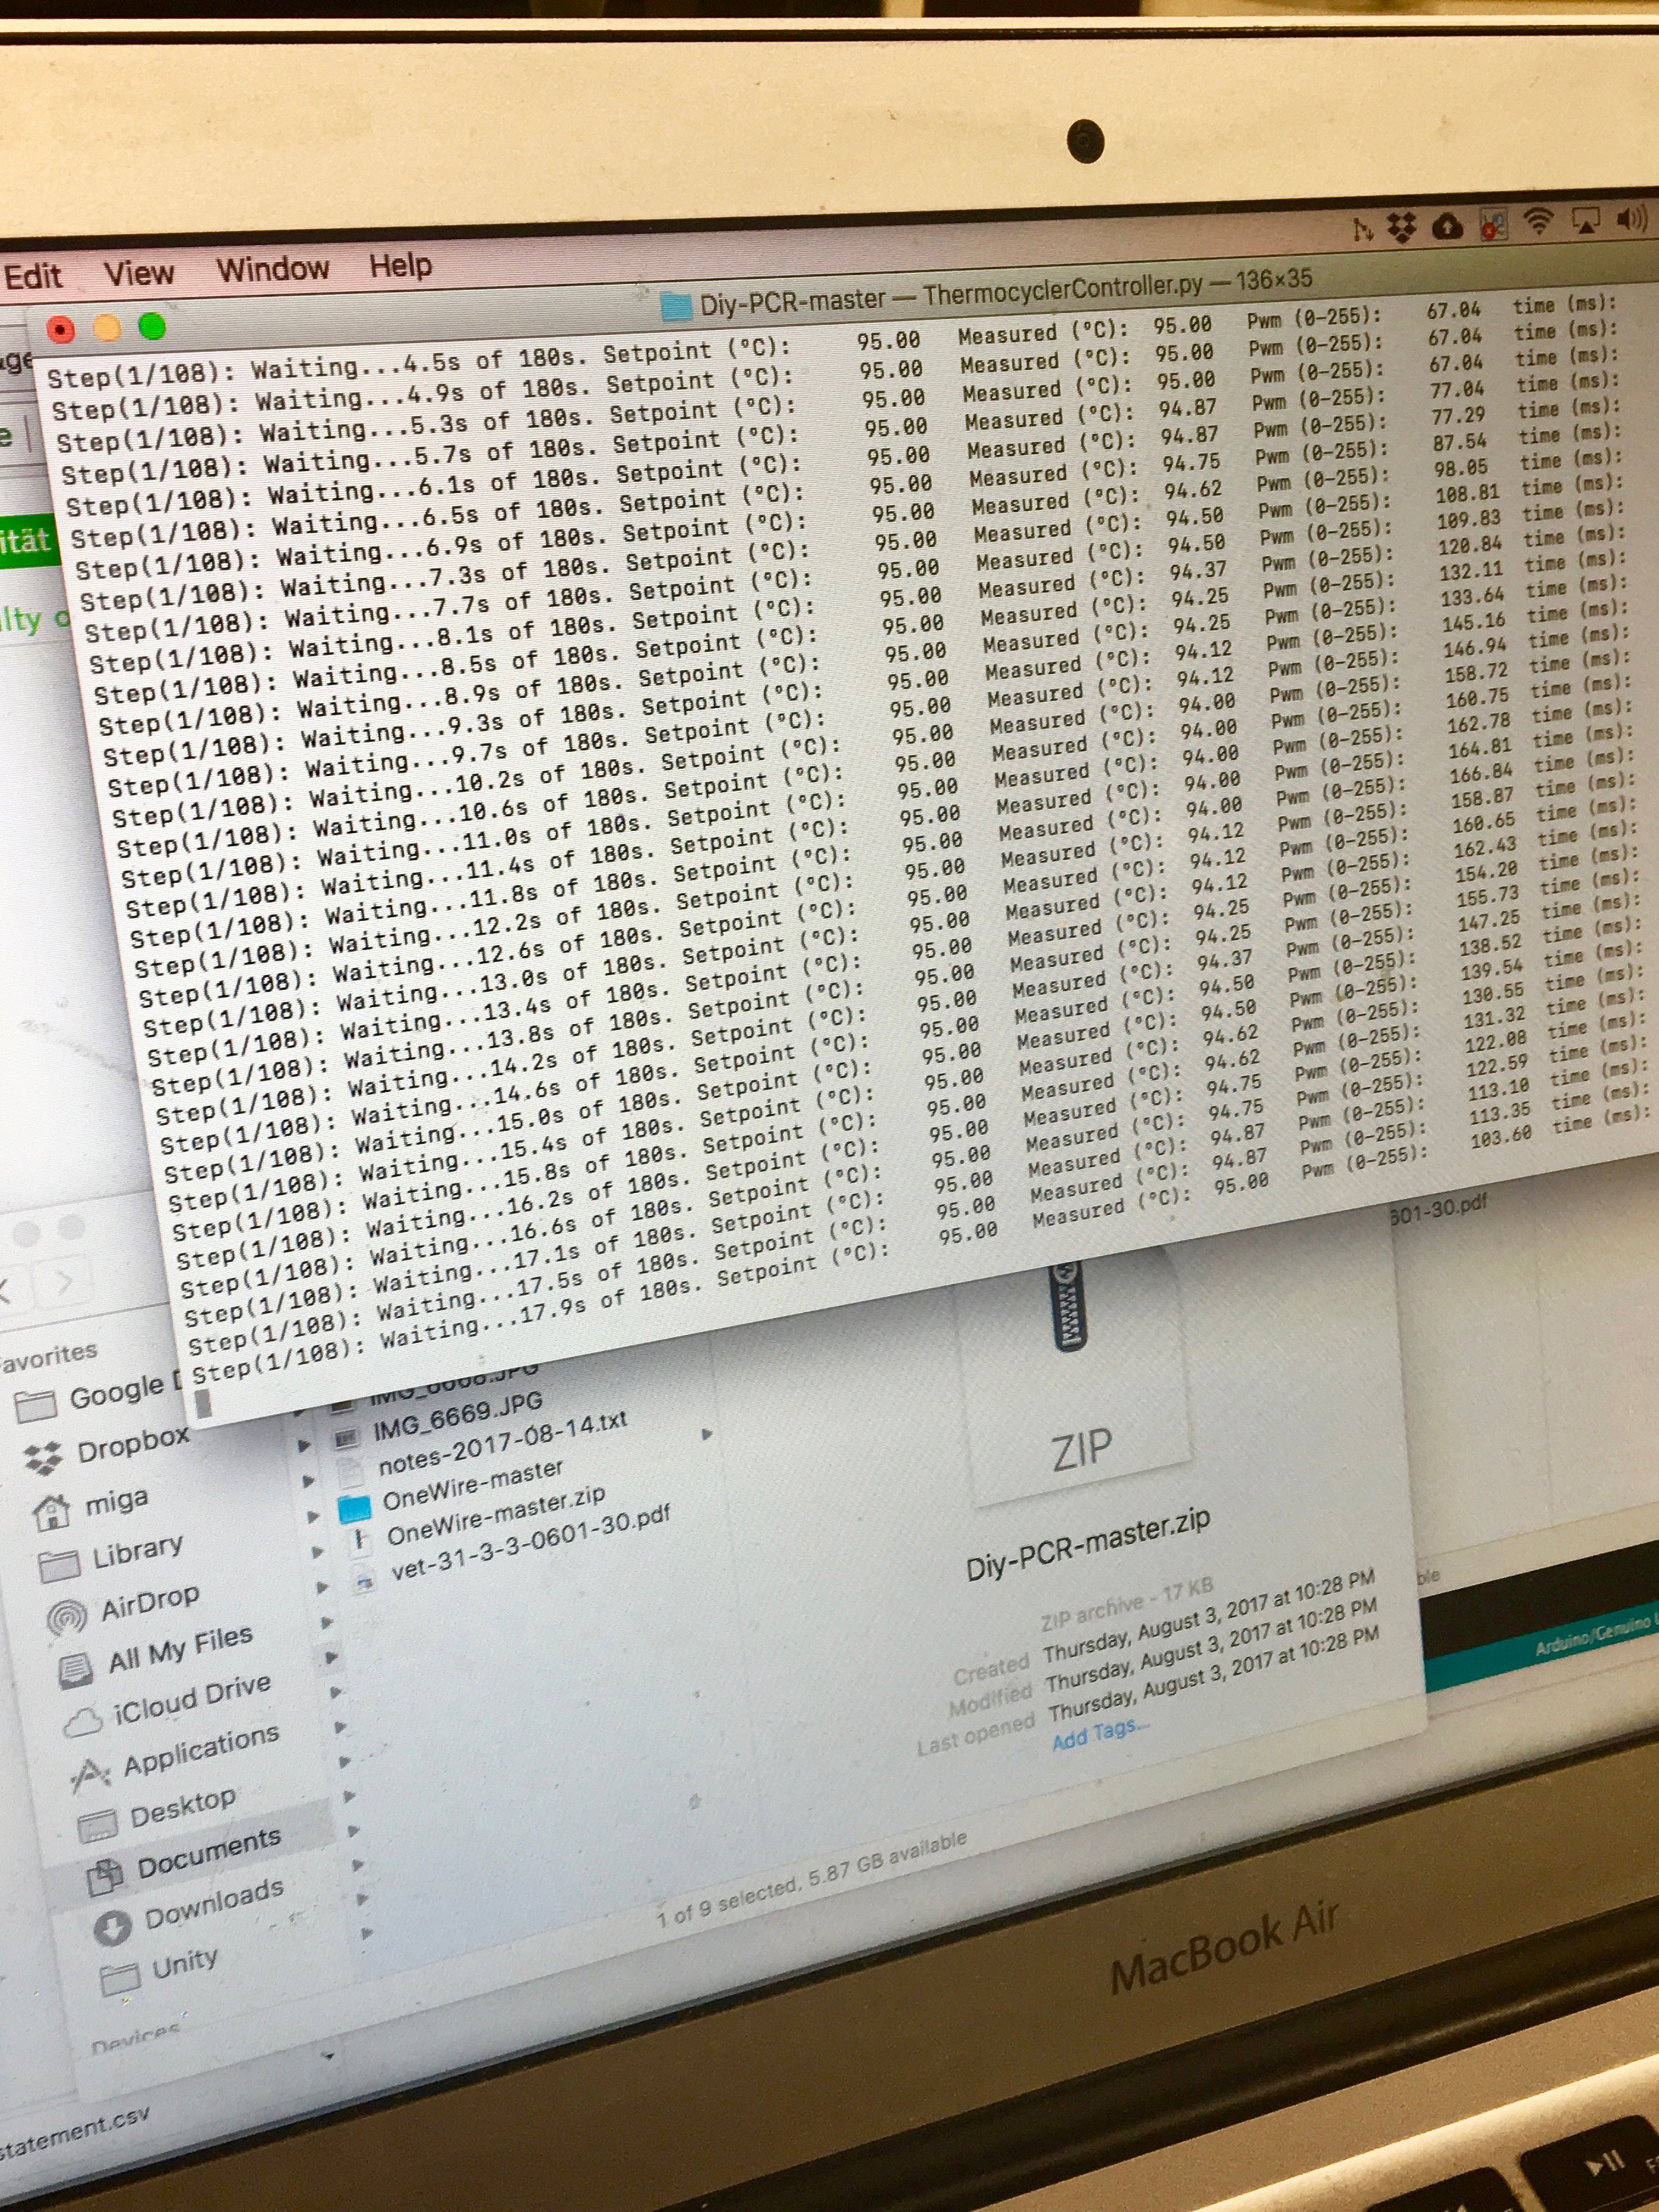Click Pwm value 98.05 in Terminal
The height and width of the screenshot is (2212, 1659).
[x=1461, y=467]
